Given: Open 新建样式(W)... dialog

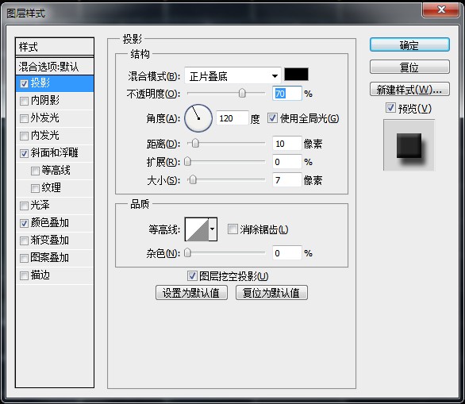Looking at the screenshot, I should 409,89.
